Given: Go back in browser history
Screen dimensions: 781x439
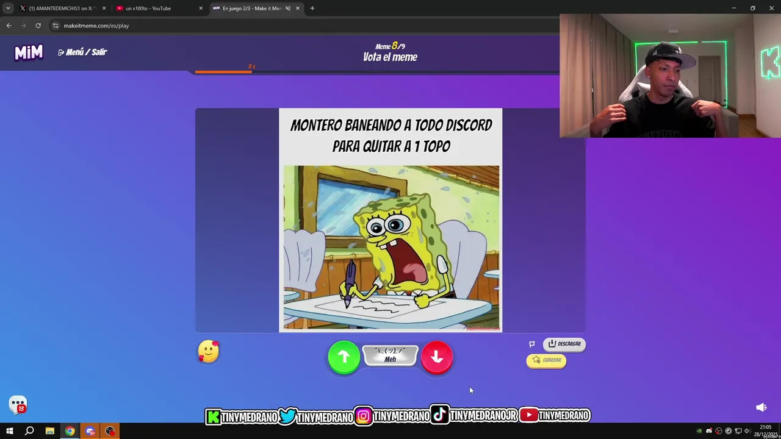Looking at the screenshot, I should point(9,26).
